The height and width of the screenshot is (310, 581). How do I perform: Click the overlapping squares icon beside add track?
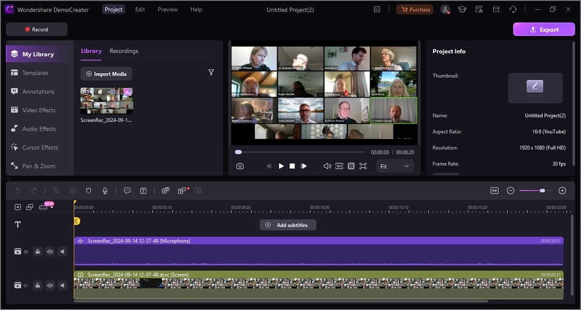point(30,207)
